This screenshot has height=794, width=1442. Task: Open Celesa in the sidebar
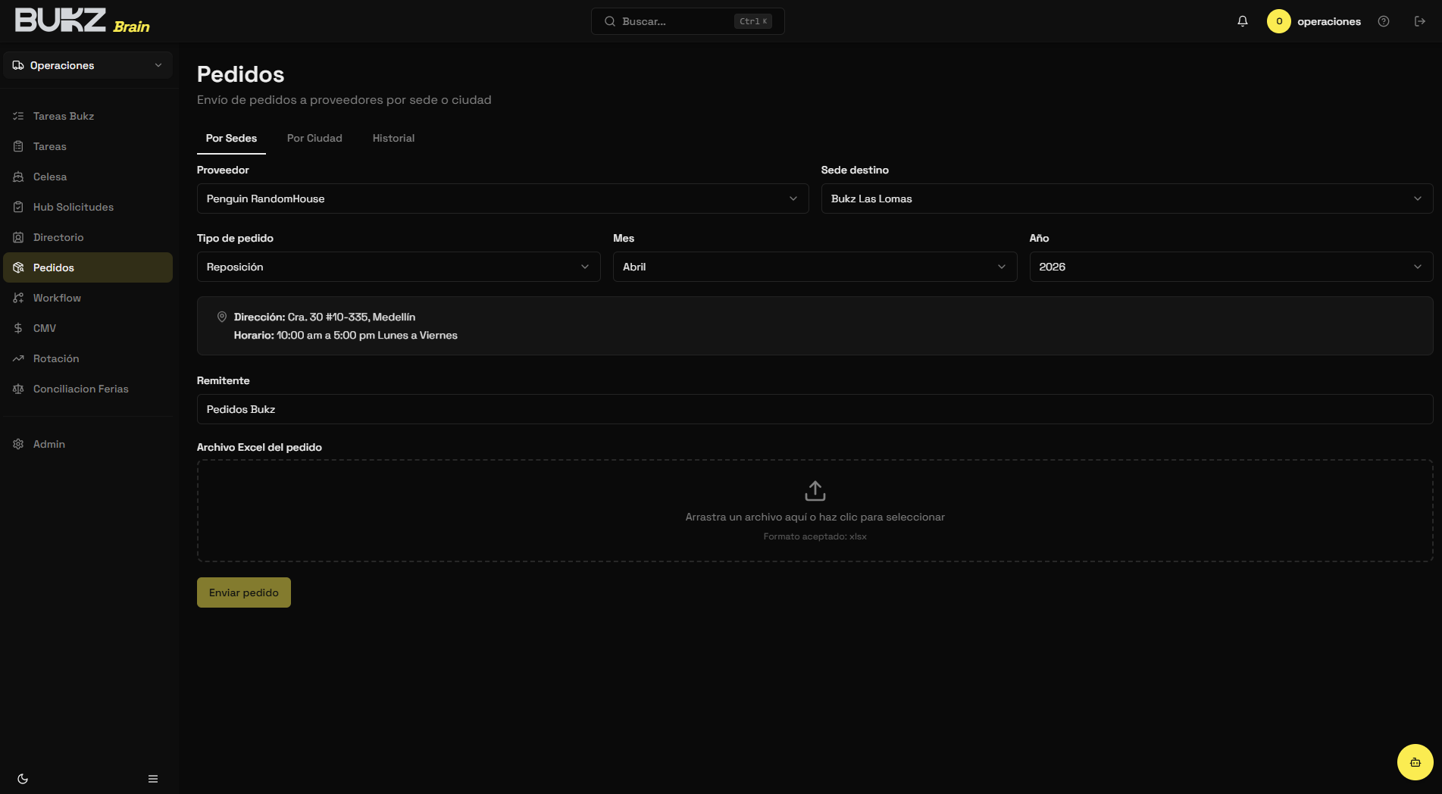point(88,177)
